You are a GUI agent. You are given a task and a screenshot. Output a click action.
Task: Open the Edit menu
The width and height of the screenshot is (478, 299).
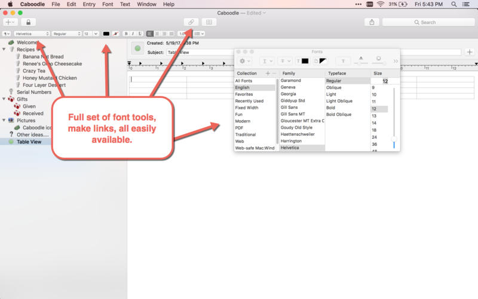(x=71, y=4)
